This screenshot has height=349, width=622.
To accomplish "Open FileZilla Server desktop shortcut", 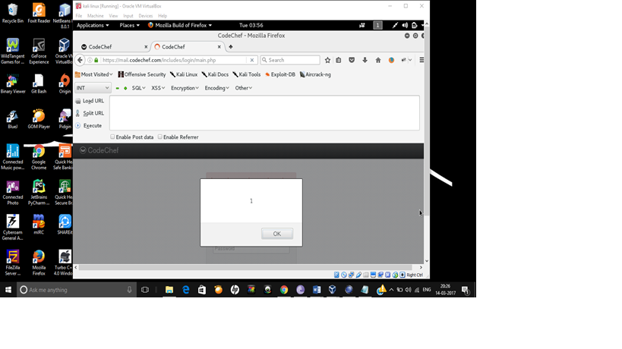I will click(13, 263).
